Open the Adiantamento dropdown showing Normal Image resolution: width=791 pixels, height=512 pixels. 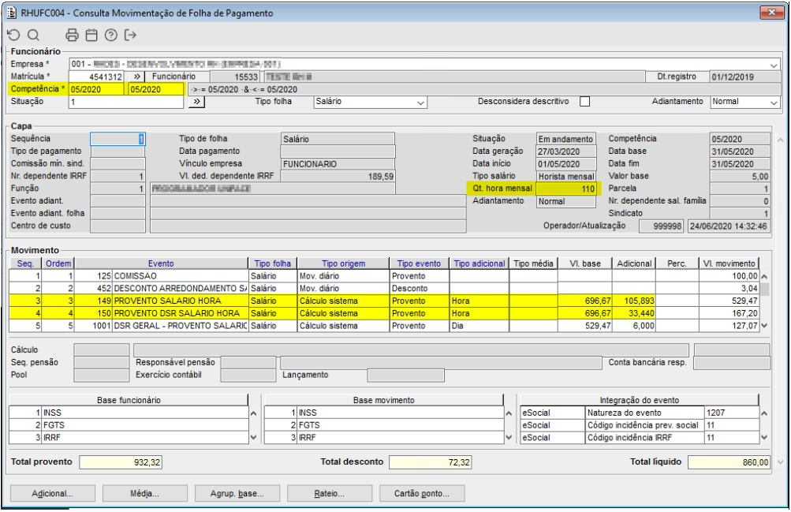pyautogui.click(x=774, y=102)
